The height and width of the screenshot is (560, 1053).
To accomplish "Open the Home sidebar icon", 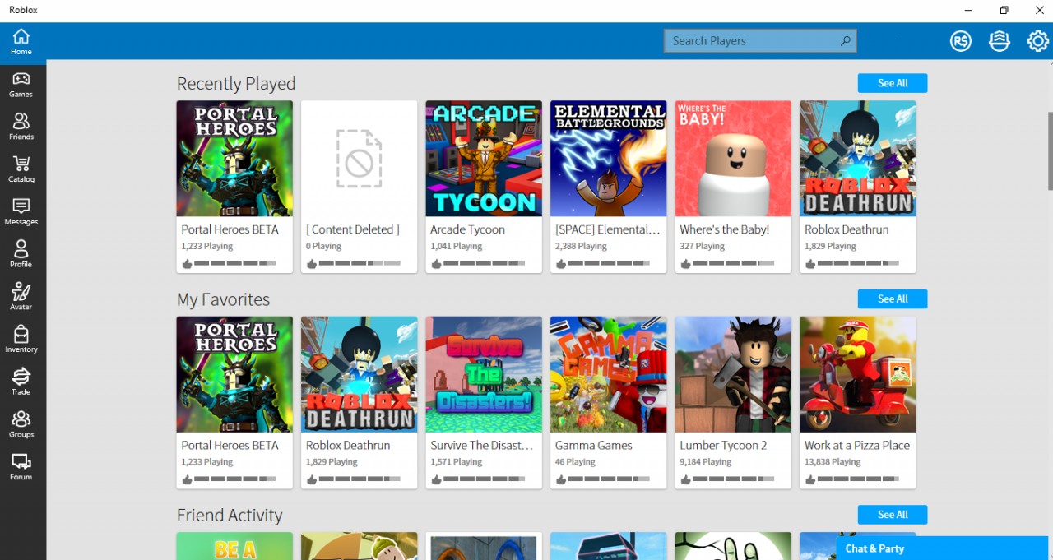I will pos(21,41).
